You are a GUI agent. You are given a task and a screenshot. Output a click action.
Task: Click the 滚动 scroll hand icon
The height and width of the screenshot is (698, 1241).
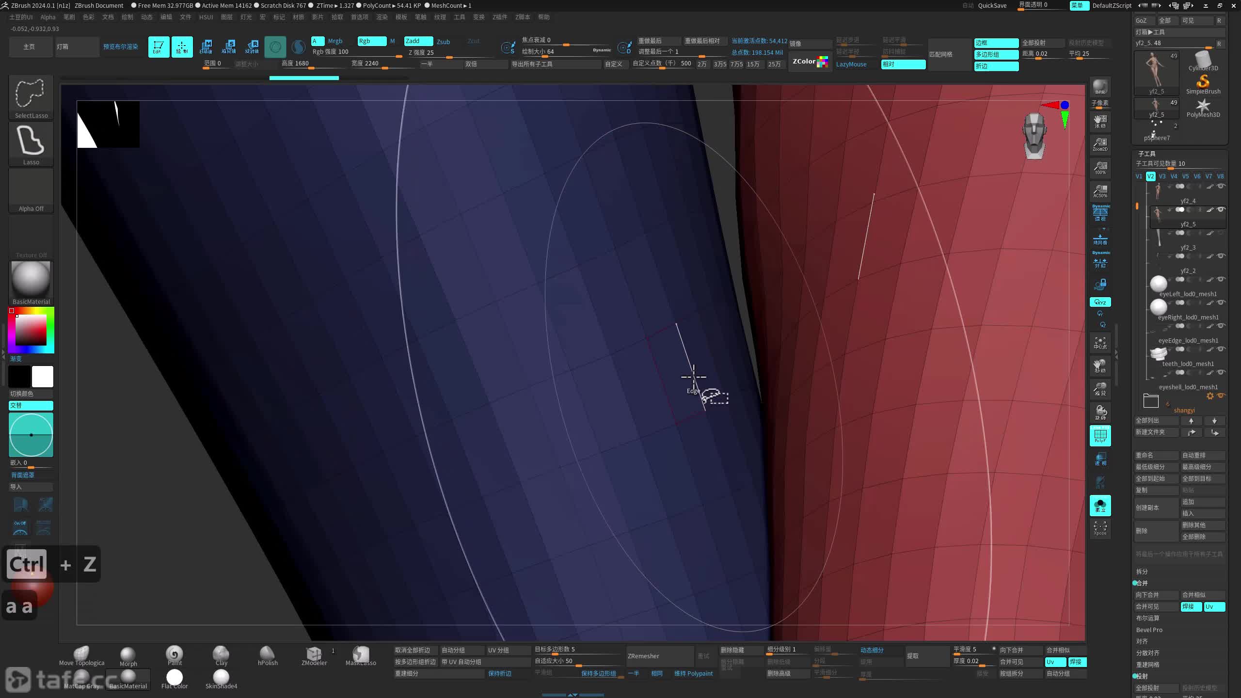(1100, 121)
